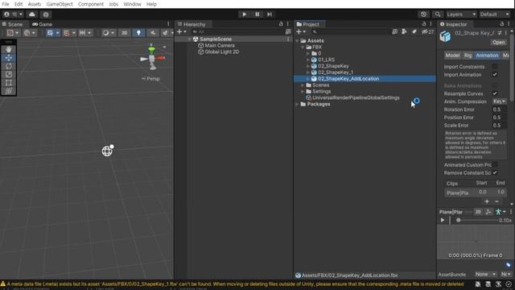This screenshot has width=515, height=290.
Task: Uncheck Resample Curves checkbox
Action: pyautogui.click(x=495, y=93)
